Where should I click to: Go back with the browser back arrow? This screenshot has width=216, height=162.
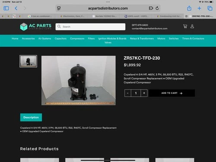click(x=16, y=8)
